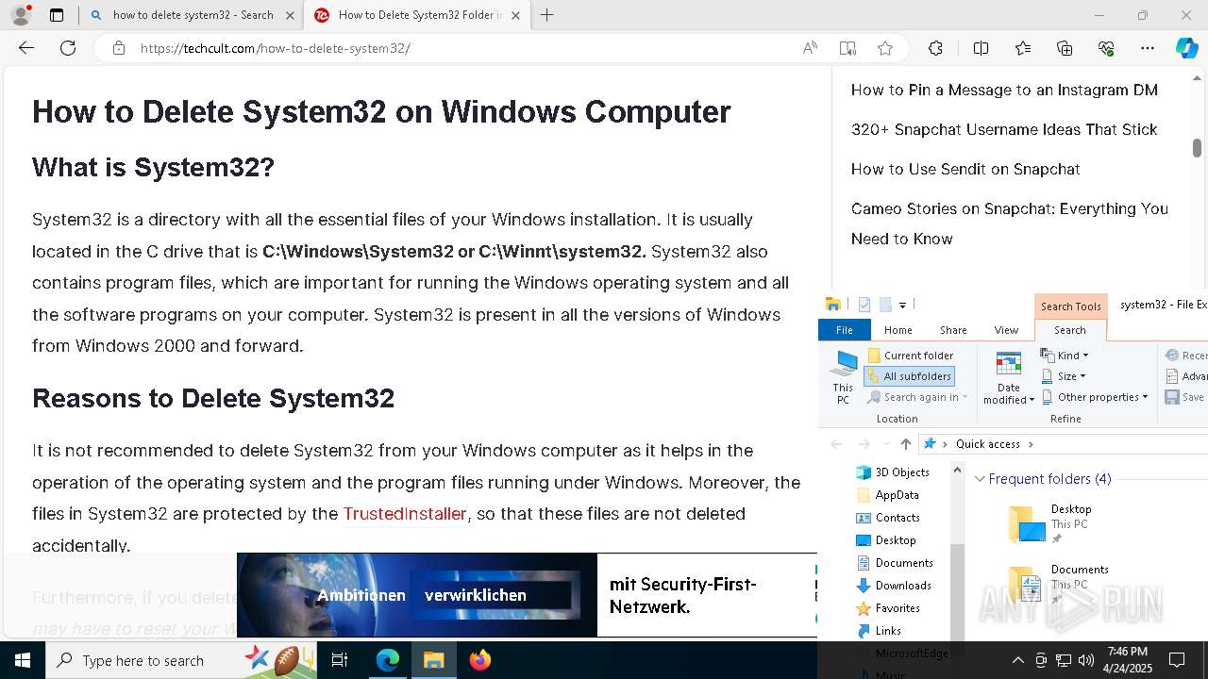Search This PC from ribbon
1208x679 pixels.
tap(843, 377)
